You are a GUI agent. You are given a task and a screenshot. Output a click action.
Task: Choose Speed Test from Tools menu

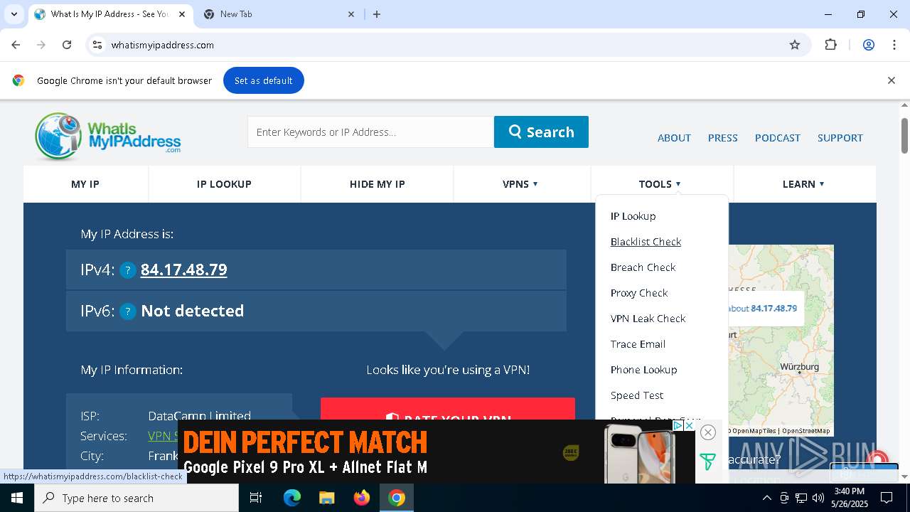point(636,395)
